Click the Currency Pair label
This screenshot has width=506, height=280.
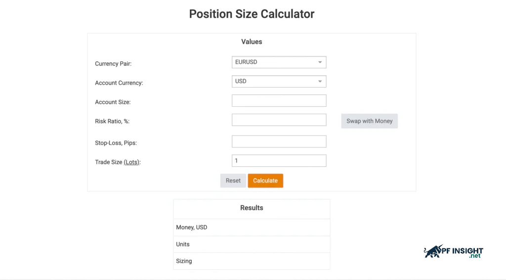(x=113, y=64)
